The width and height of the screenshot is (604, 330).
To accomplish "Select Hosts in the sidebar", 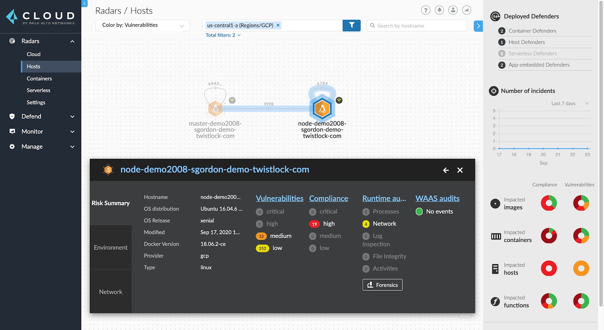I will 51,66.
